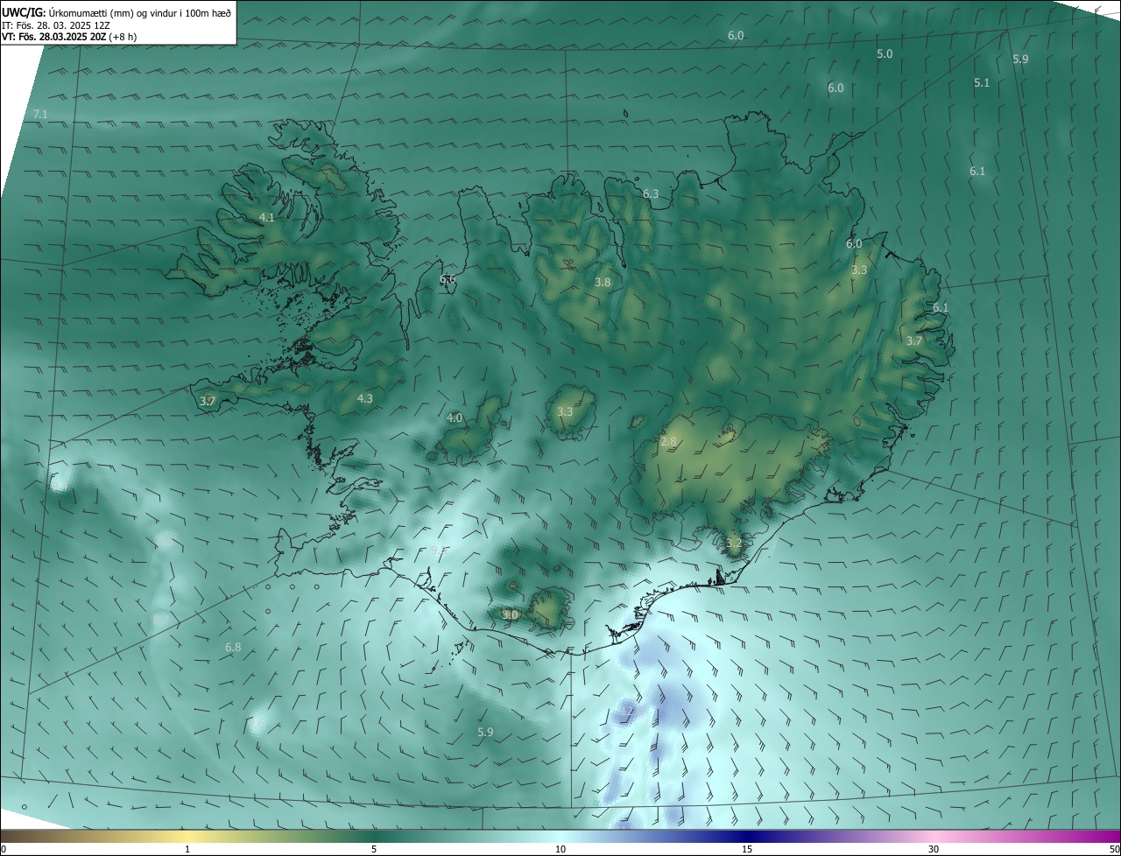This screenshot has height=856, width=1121.
Task: Select the 5 tick on the colour scale
Action: [x=374, y=849]
